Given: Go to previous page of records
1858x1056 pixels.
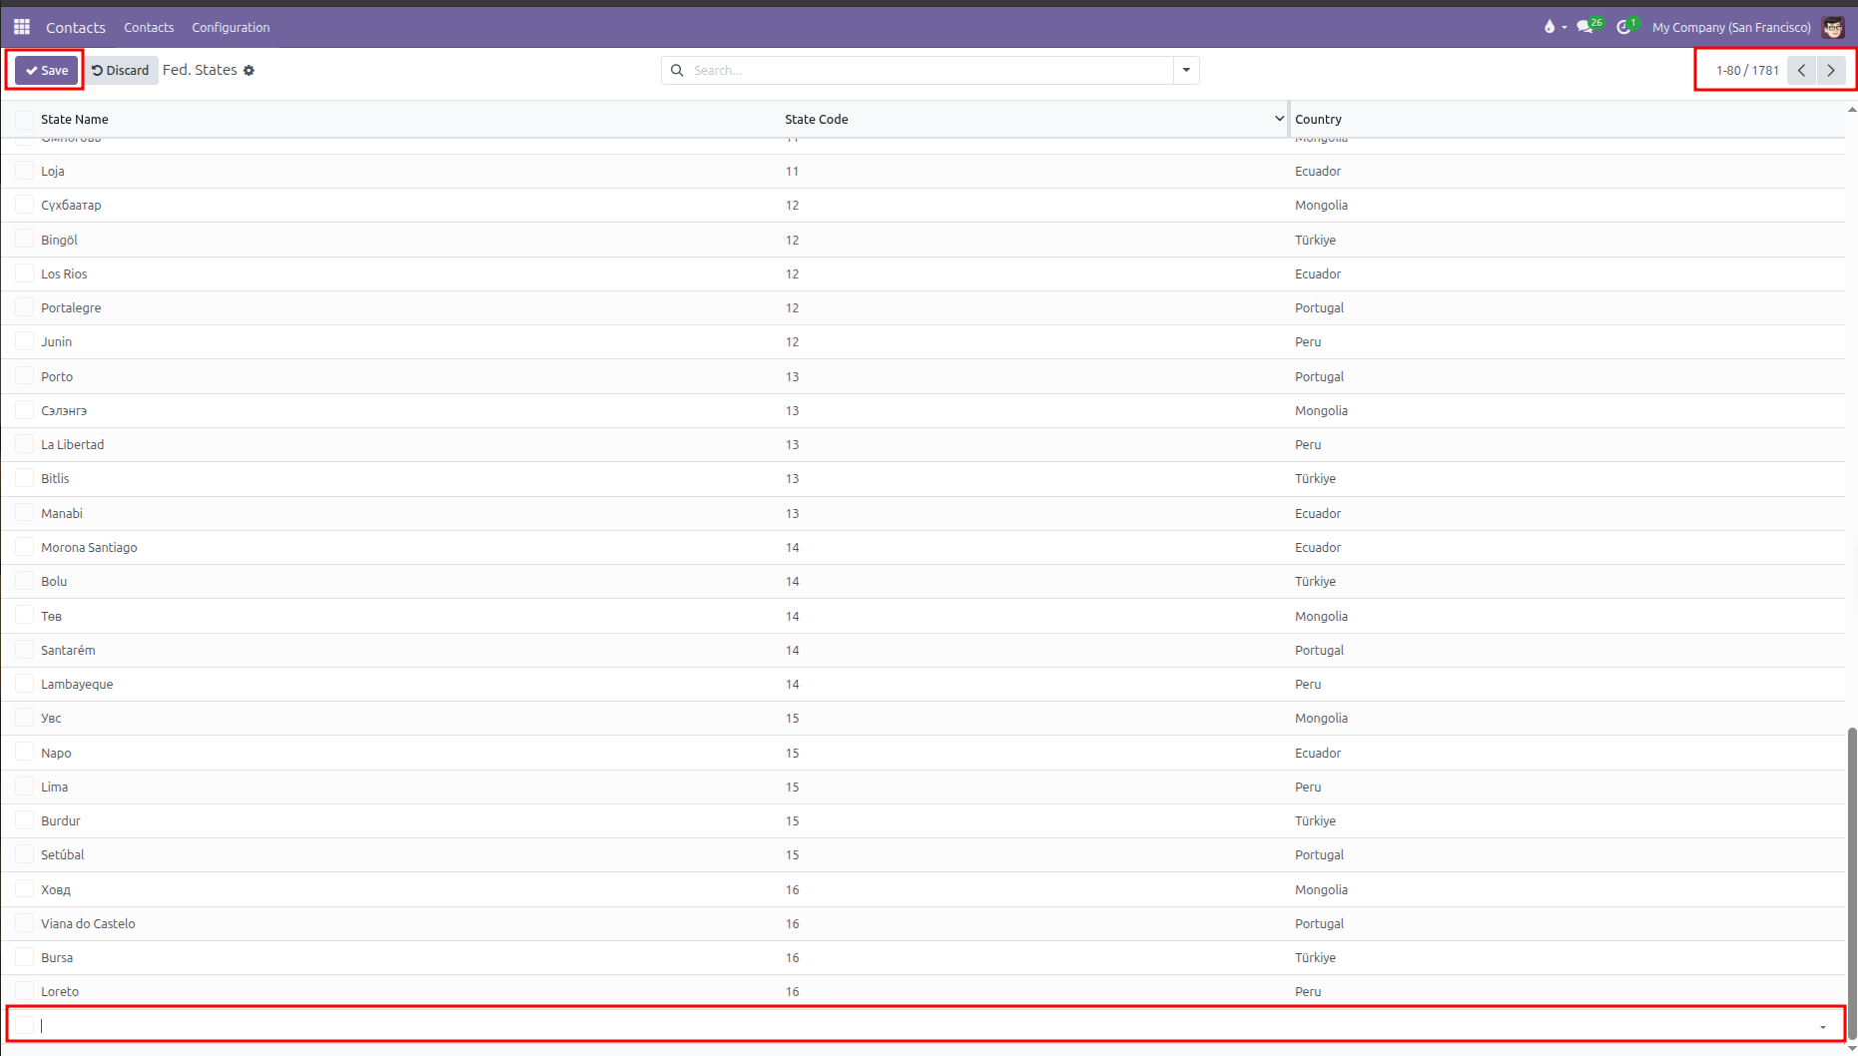Looking at the screenshot, I should coord(1802,70).
